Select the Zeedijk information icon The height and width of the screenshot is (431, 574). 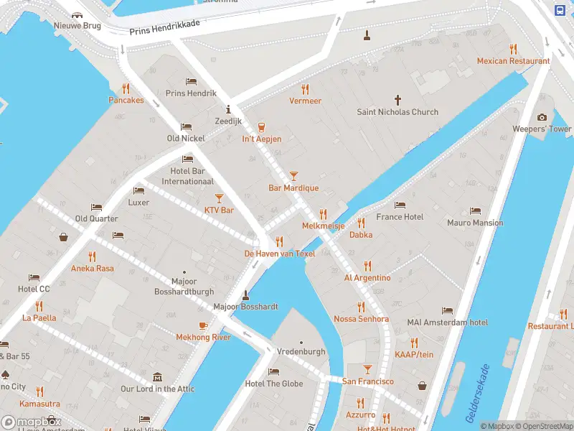[228, 109]
